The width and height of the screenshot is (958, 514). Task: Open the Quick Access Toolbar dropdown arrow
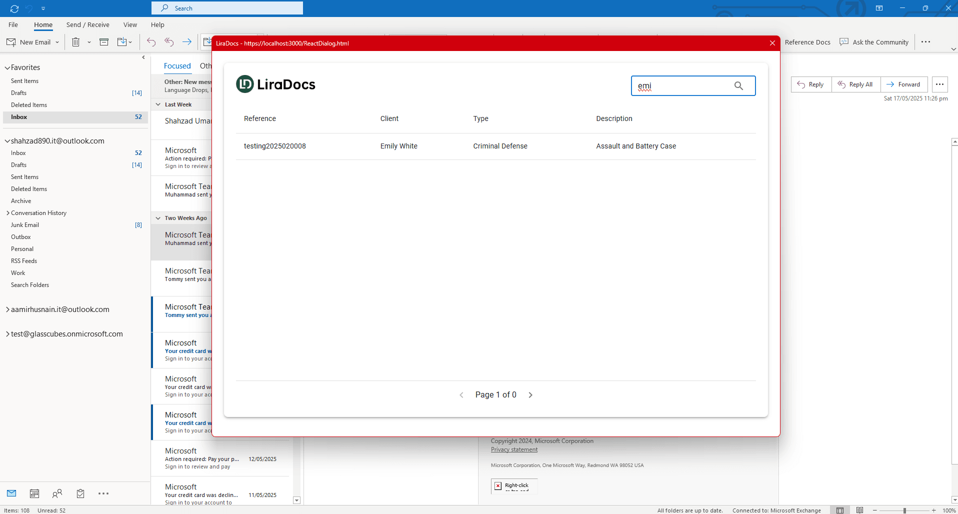coord(43,8)
